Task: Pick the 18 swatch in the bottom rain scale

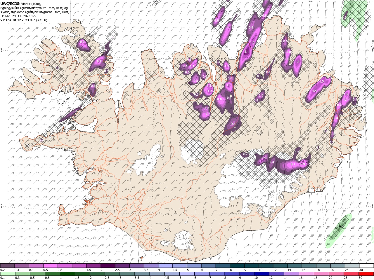Action: point(321,274)
